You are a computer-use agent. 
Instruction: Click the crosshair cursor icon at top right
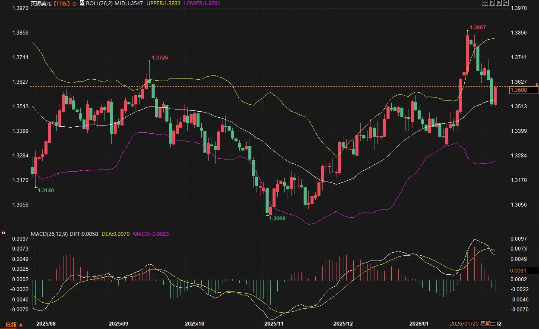coord(485,3)
